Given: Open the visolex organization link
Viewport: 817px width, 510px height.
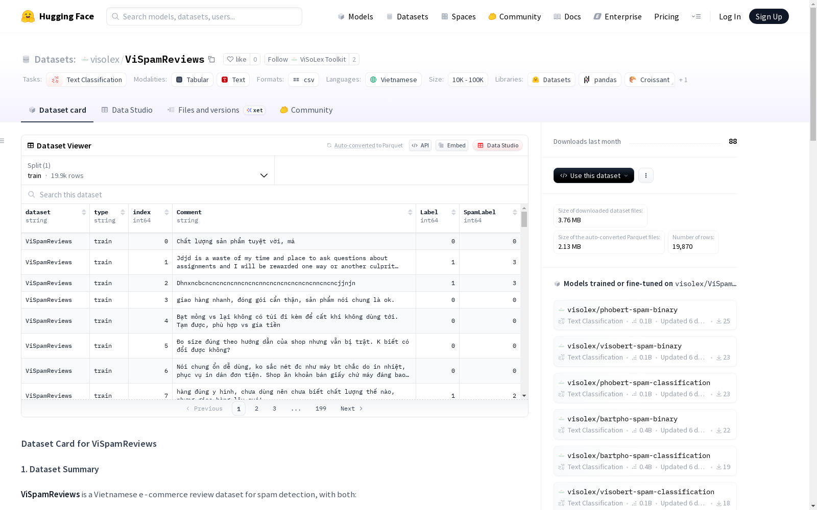Looking at the screenshot, I should click(104, 59).
